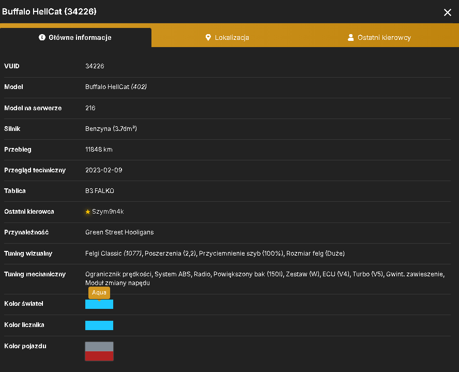
Task: Click the Kolor licznika blue swatch
Action: point(99,325)
